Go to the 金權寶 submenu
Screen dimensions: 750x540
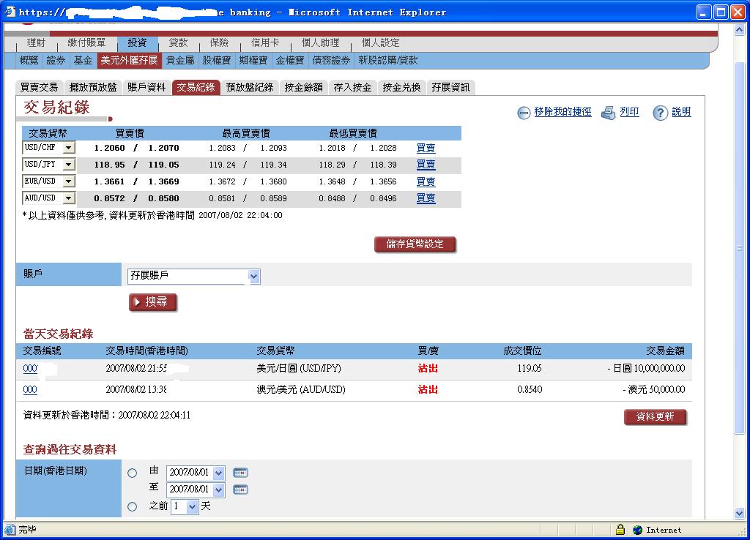tap(290, 60)
